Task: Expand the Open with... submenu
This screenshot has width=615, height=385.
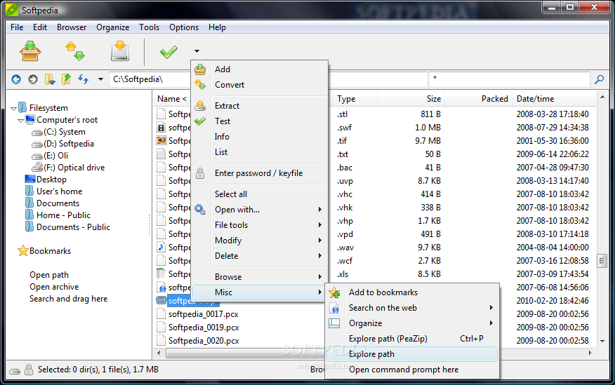Action: (x=260, y=210)
